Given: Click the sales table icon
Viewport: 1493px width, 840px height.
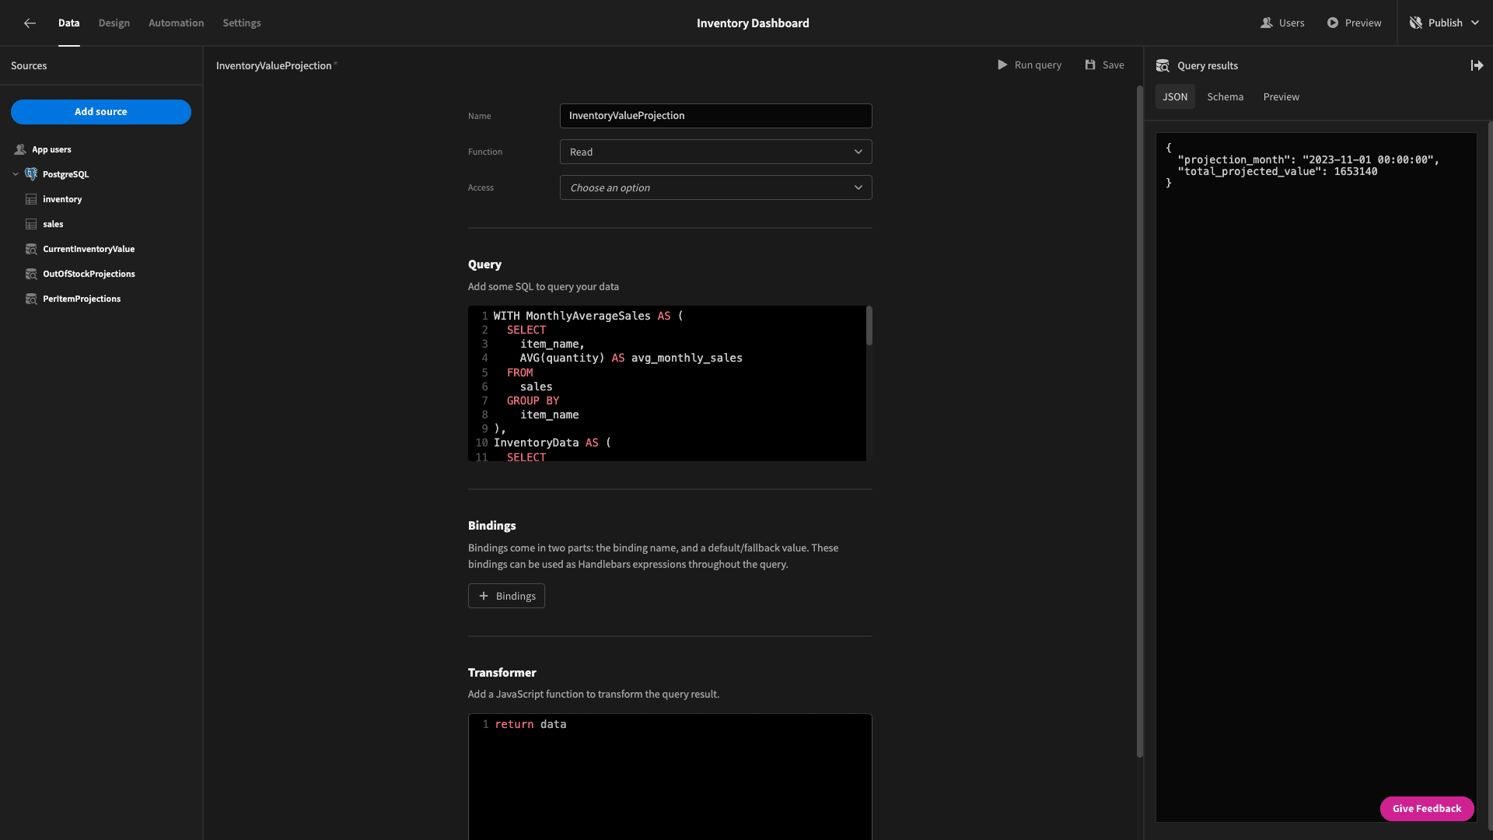Looking at the screenshot, I should tap(31, 224).
